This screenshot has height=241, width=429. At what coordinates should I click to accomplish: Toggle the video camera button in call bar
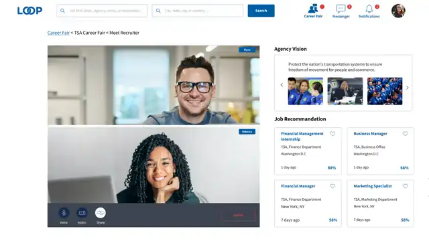pyautogui.click(x=82, y=213)
